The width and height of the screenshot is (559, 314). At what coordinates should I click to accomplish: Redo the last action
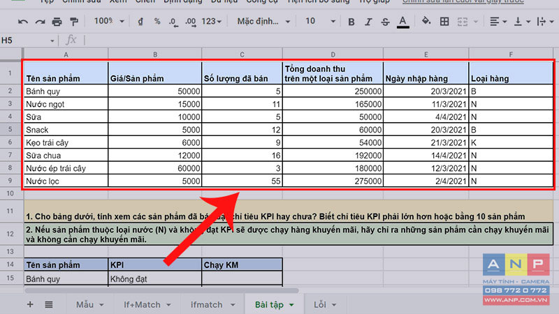point(40,22)
